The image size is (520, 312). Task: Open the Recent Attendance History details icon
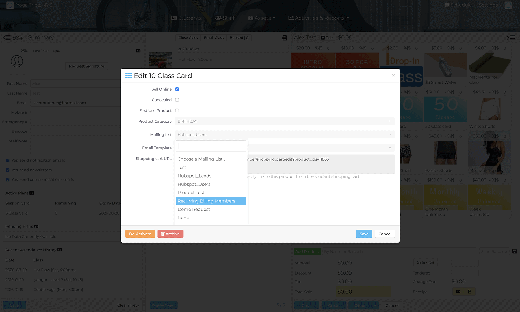(60, 250)
